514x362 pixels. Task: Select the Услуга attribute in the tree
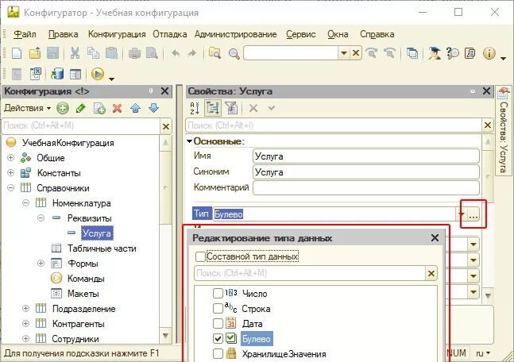click(x=97, y=233)
